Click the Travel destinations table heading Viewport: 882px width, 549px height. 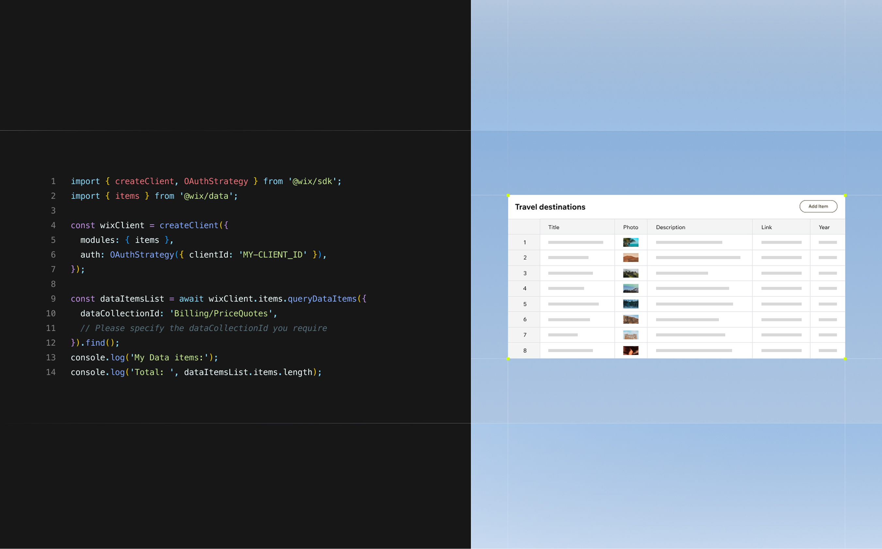(x=550, y=207)
